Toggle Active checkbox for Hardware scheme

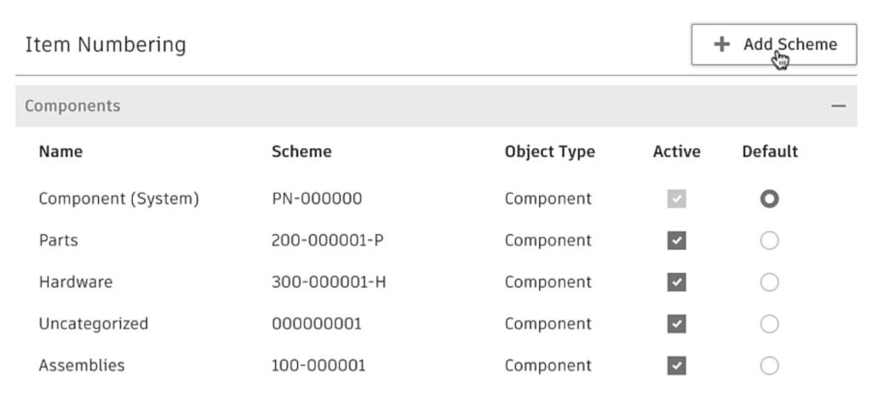pyautogui.click(x=677, y=282)
